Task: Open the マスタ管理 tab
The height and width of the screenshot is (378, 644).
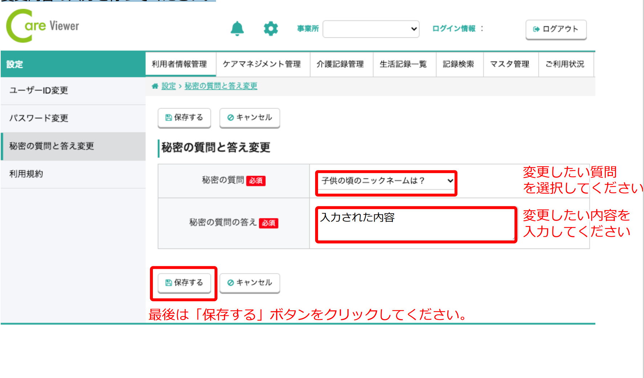Action: point(510,64)
